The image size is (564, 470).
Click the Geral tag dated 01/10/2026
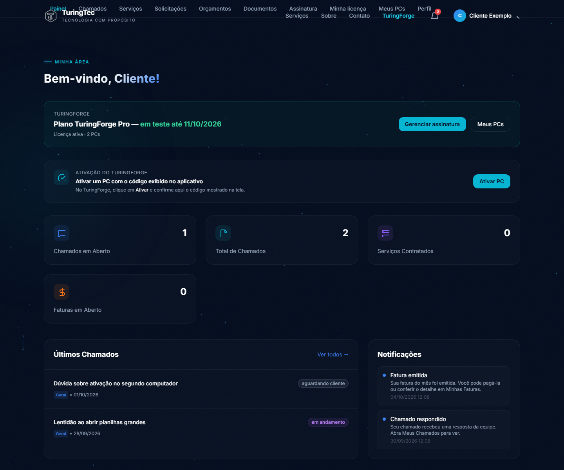click(x=61, y=395)
